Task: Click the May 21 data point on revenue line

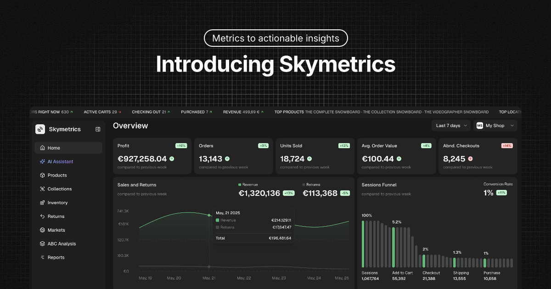Action: [x=209, y=215]
